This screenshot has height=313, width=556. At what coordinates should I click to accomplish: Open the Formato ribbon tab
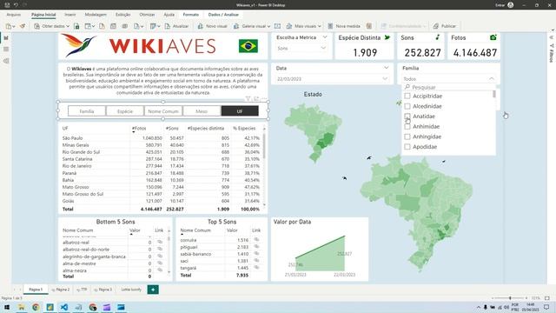[x=191, y=15]
